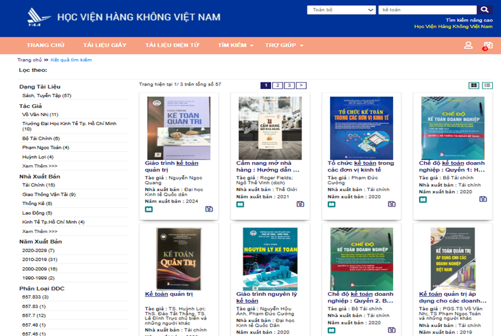
Task: Click Trang chủ breadcrumb link
Action: [x=29, y=60]
